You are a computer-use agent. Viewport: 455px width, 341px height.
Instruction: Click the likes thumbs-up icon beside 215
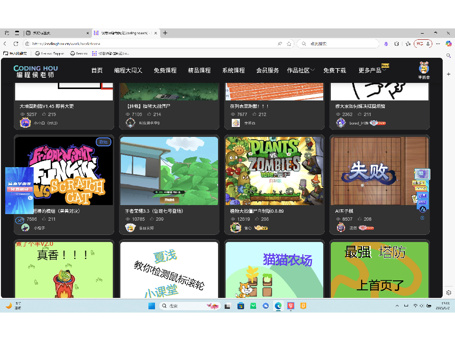pyautogui.click(x=44, y=114)
